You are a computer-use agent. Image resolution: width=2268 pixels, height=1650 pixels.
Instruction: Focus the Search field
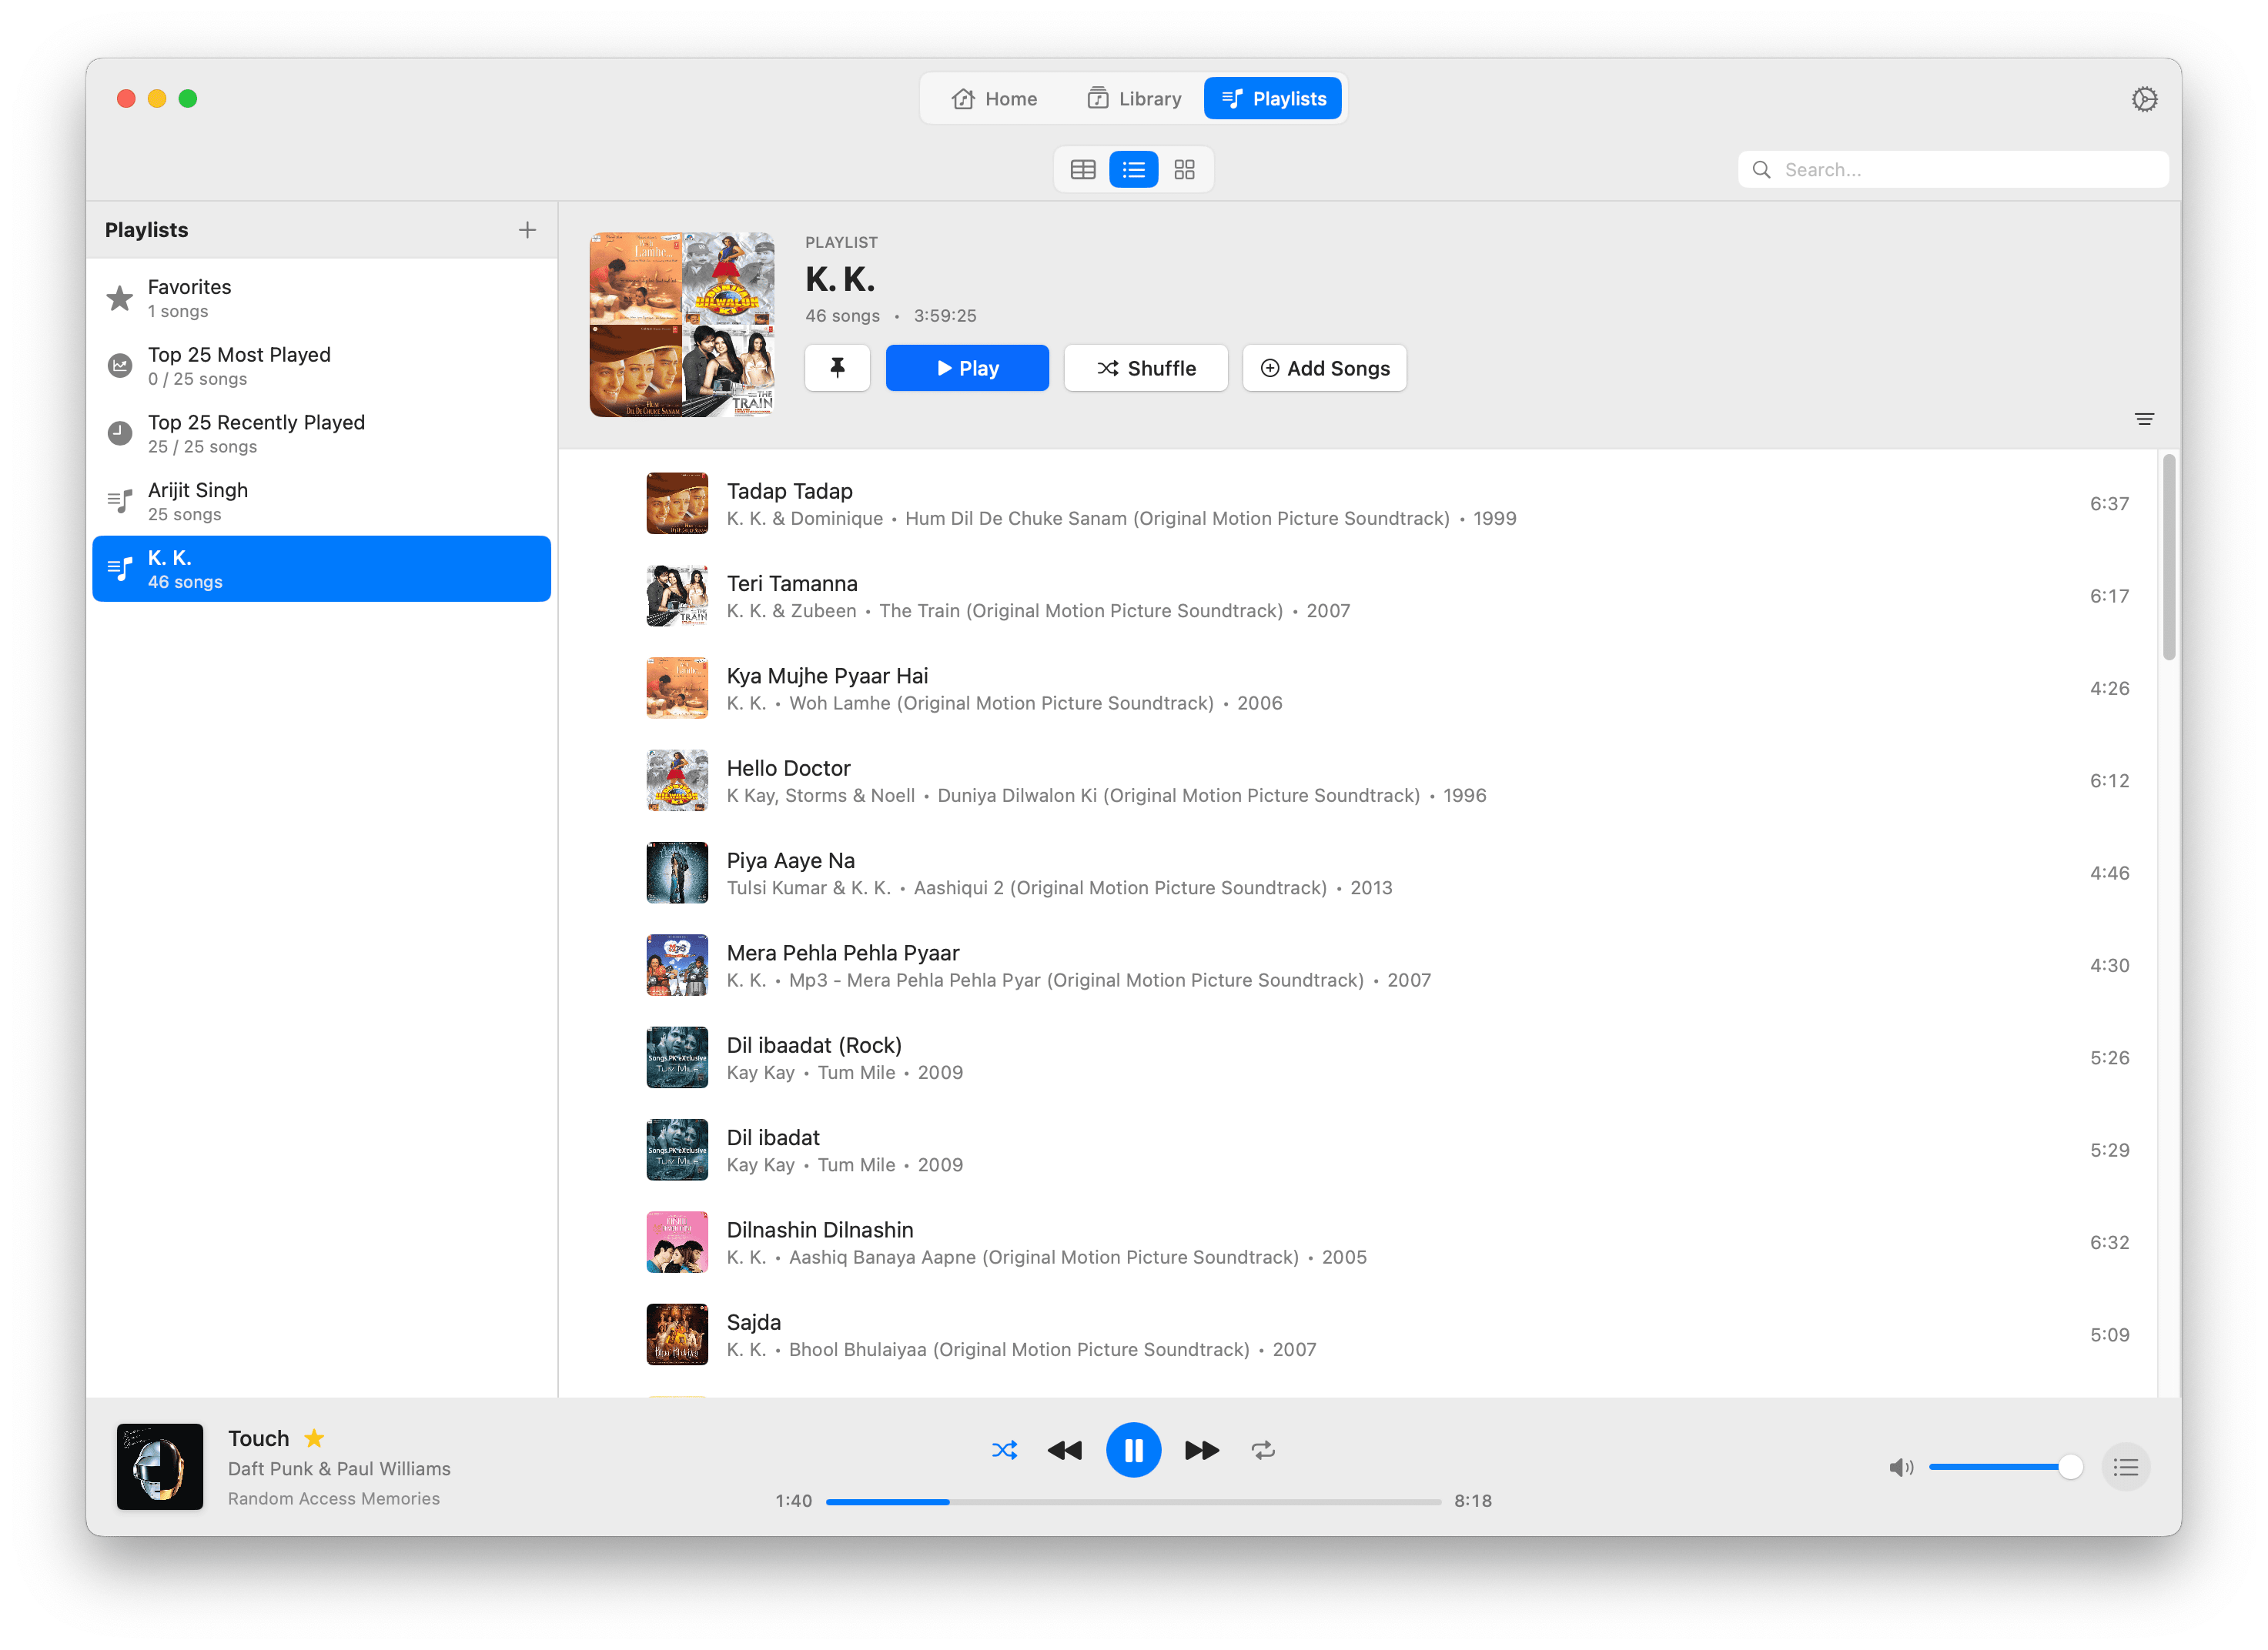(1953, 170)
